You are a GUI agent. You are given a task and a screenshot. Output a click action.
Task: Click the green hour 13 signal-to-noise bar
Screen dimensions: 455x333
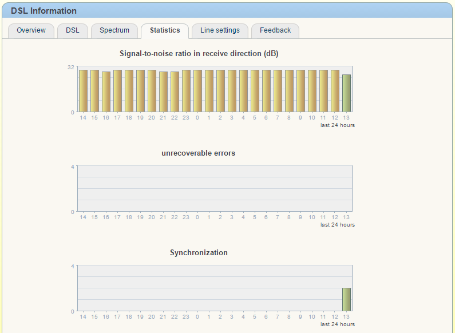point(346,93)
